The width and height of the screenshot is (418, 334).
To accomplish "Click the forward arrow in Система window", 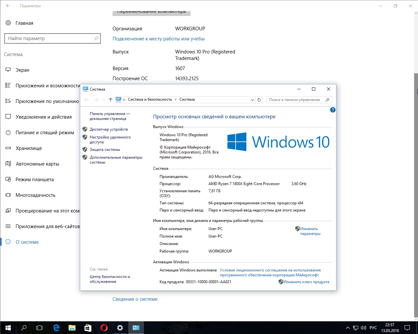I will [96, 100].
